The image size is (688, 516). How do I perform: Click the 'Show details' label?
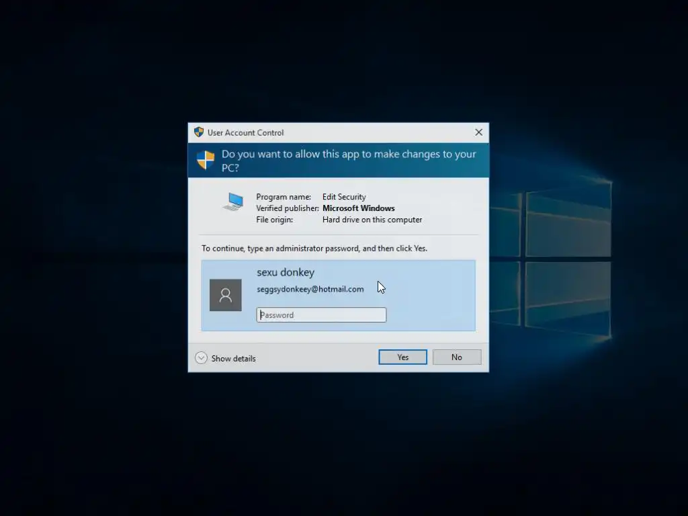(233, 359)
